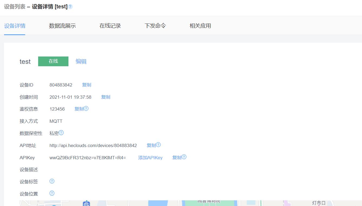Open the 下发命令 tab

(155, 25)
